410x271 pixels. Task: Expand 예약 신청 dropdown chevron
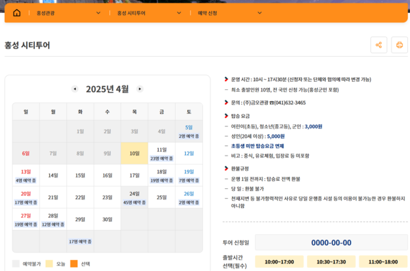260,13
